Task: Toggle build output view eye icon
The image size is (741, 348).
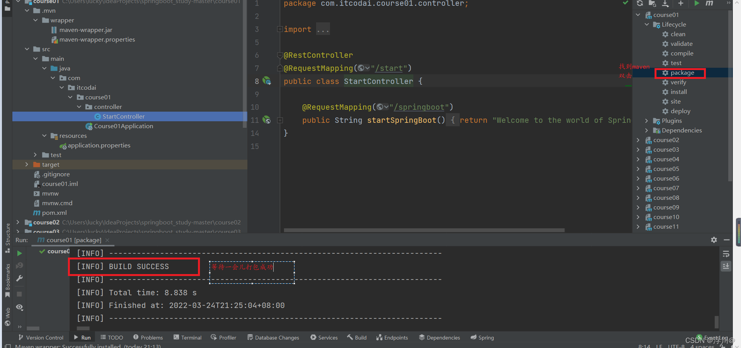Action: (20, 307)
